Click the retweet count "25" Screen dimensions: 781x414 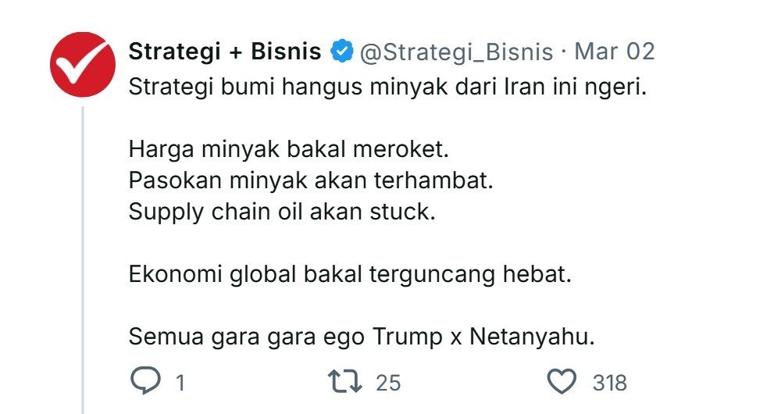pos(387,383)
